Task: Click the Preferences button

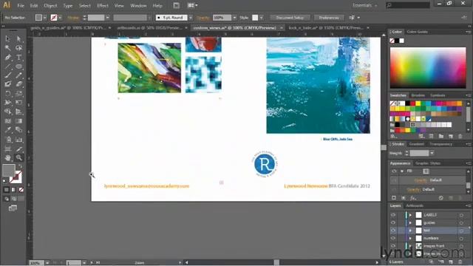Action: pos(329,18)
